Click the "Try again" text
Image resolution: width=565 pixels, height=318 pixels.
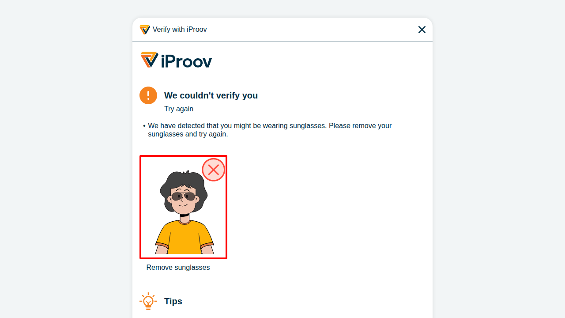click(x=179, y=109)
